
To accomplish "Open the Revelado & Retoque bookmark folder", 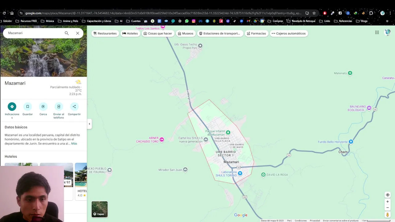I will [x=301, y=21].
